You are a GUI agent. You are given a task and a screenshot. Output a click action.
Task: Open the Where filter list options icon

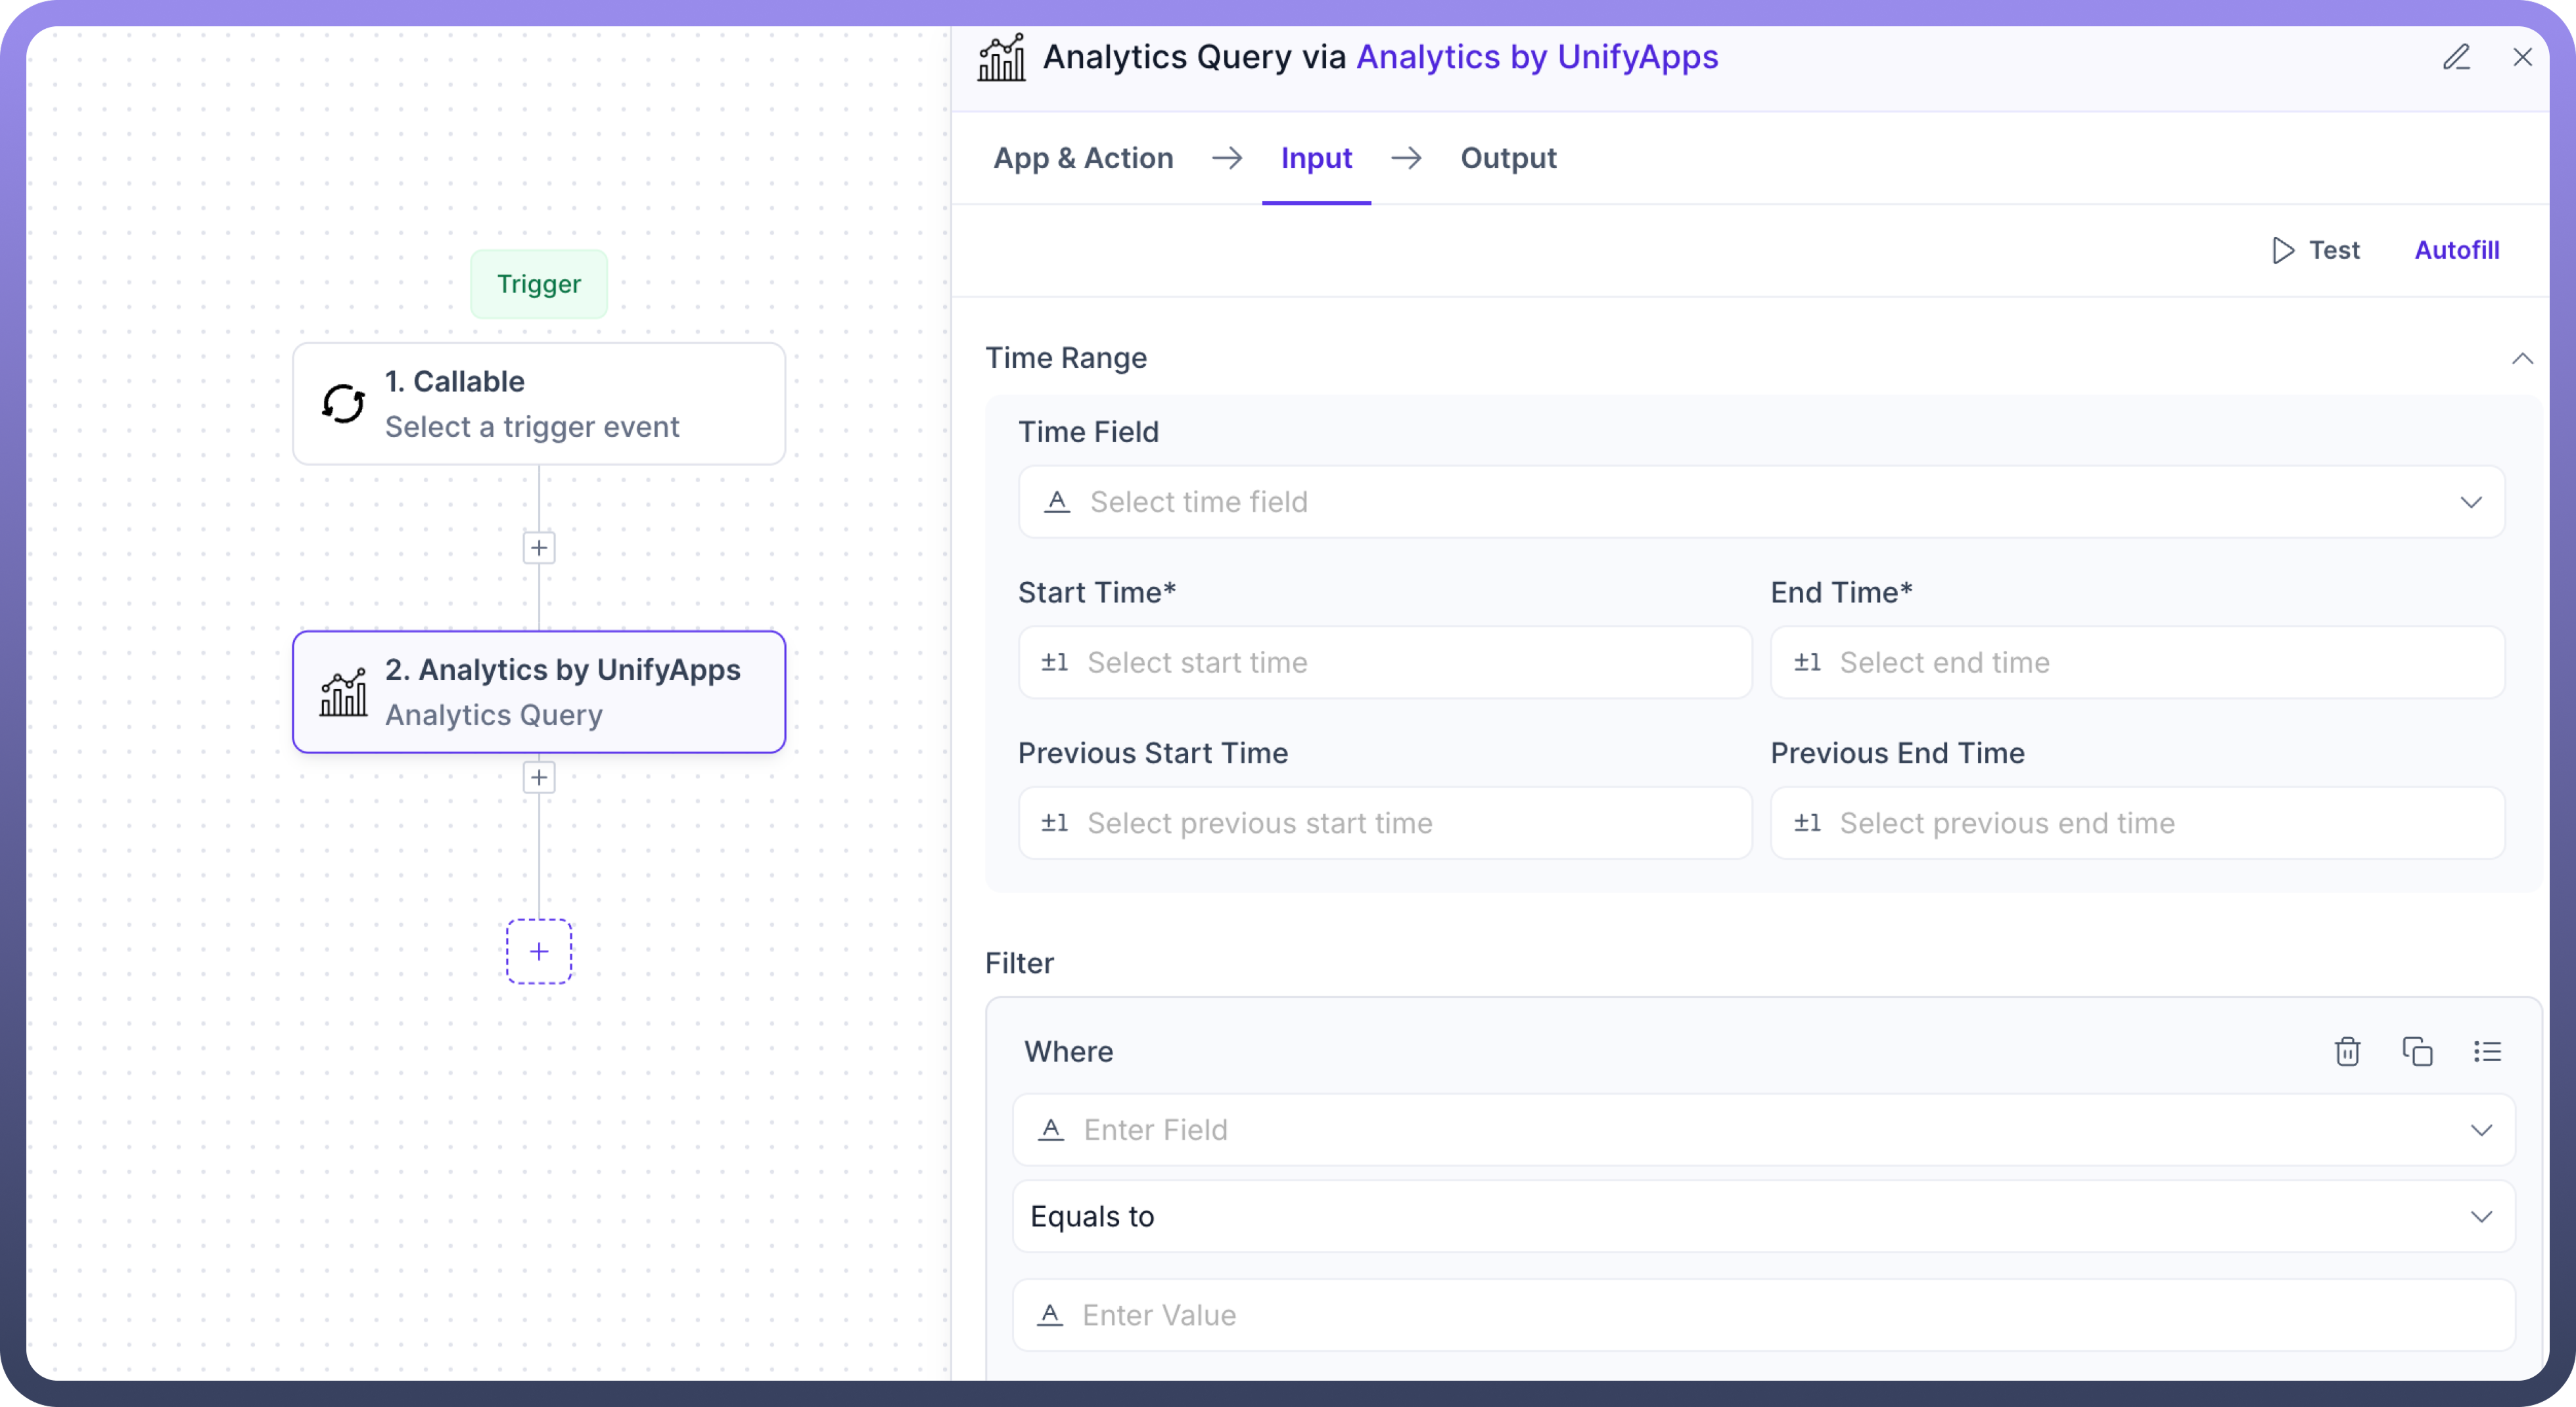[x=2487, y=1051]
